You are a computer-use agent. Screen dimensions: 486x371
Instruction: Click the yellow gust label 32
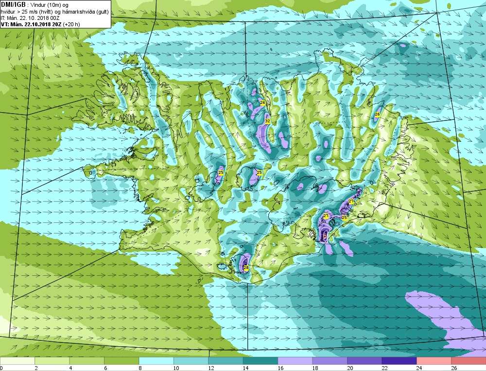point(267,121)
